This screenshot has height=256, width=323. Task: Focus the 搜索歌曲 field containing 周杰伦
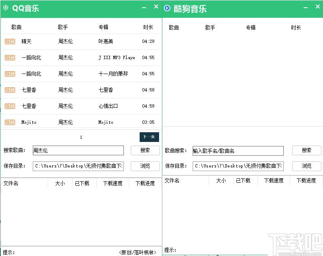click(x=78, y=150)
